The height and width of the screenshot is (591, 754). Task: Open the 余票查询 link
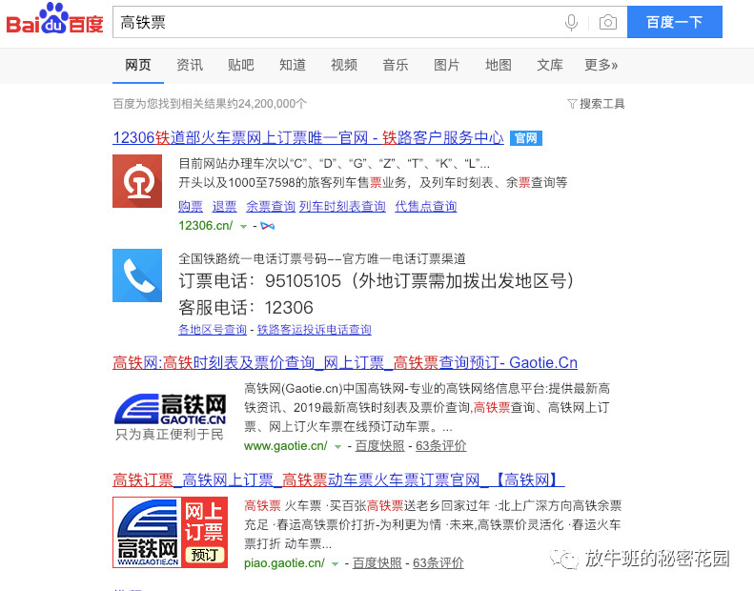click(271, 206)
